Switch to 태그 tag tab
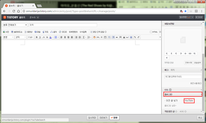The image size is (206, 123). (166, 70)
